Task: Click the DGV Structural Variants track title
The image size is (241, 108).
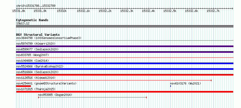Action: (x=38, y=35)
